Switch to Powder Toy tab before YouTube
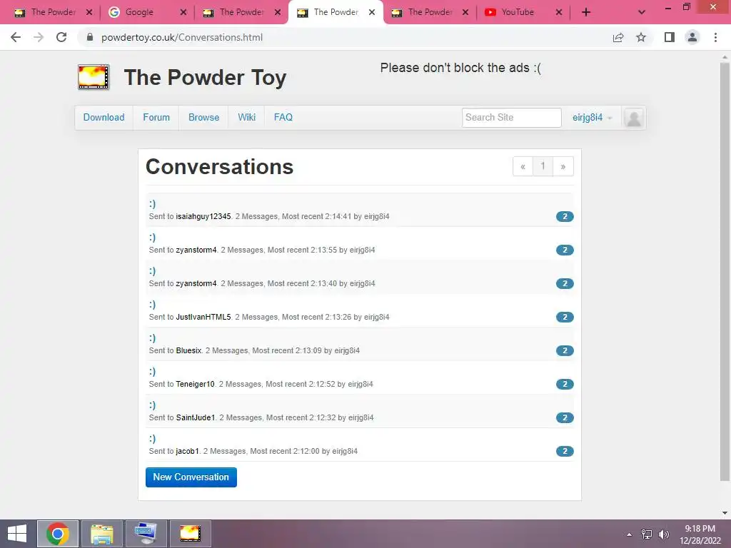This screenshot has width=731, height=548. (x=430, y=12)
